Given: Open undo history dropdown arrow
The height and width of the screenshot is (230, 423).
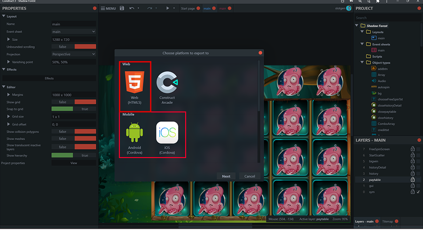Looking at the screenshot, I should point(138,8).
